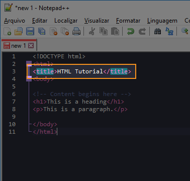Click the closing html tag on line 11
190x181 pixels.
coord(45,132)
